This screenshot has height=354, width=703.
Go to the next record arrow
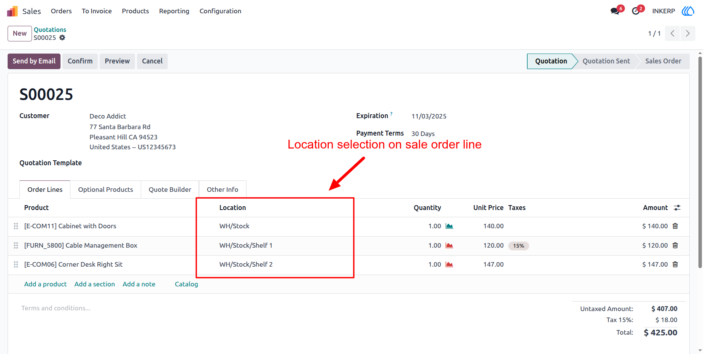(x=688, y=33)
